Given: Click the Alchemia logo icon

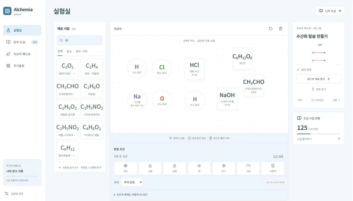Looking at the screenshot, I should 7,11.
